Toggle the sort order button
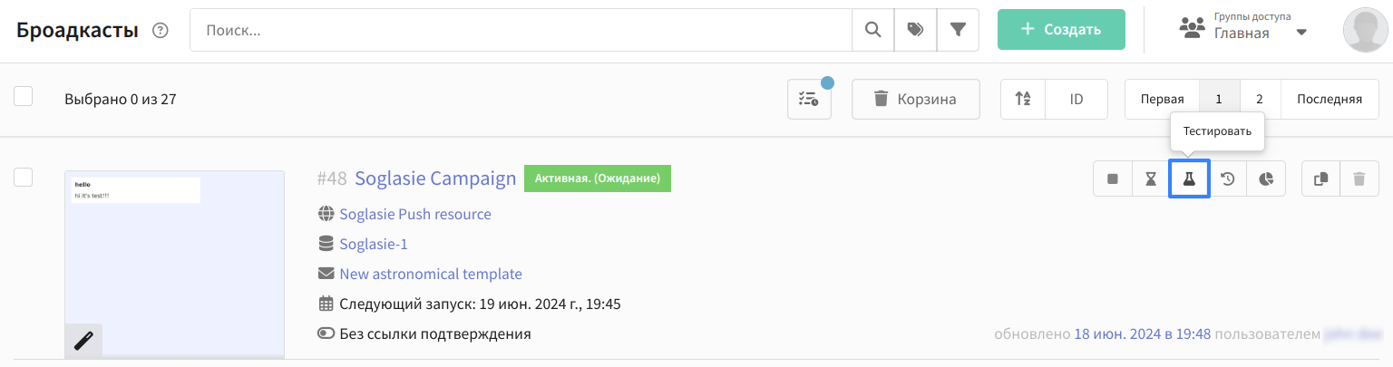 click(x=1023, y=99)
